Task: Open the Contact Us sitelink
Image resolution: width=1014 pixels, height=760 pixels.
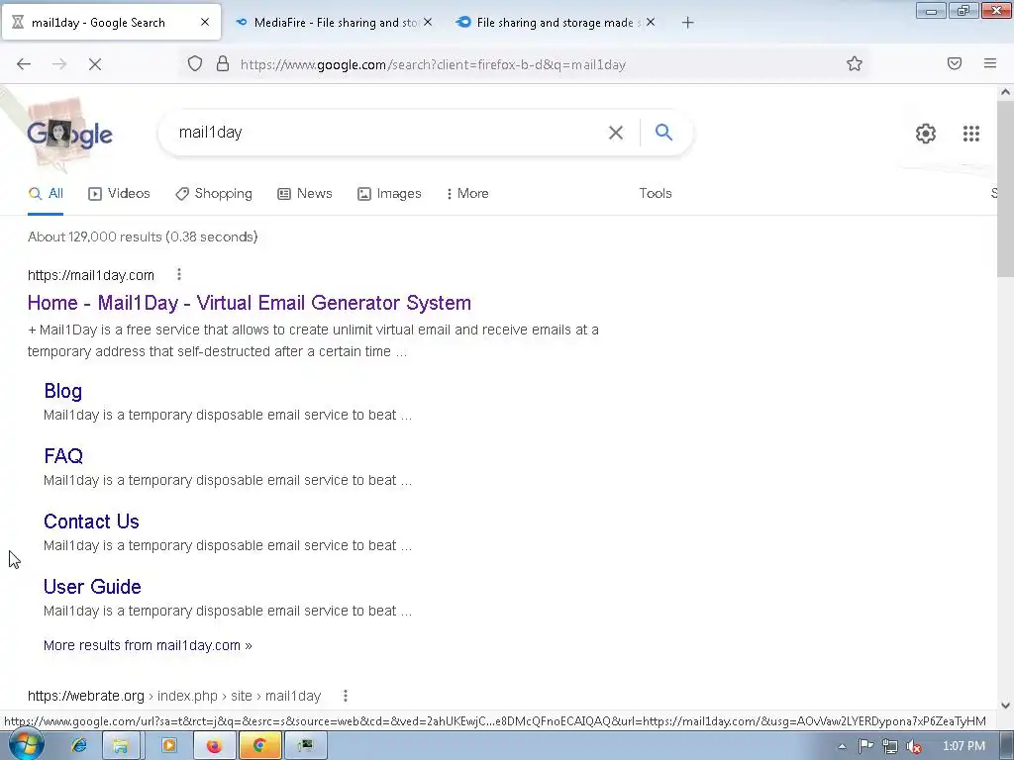Action: point(91,522)
